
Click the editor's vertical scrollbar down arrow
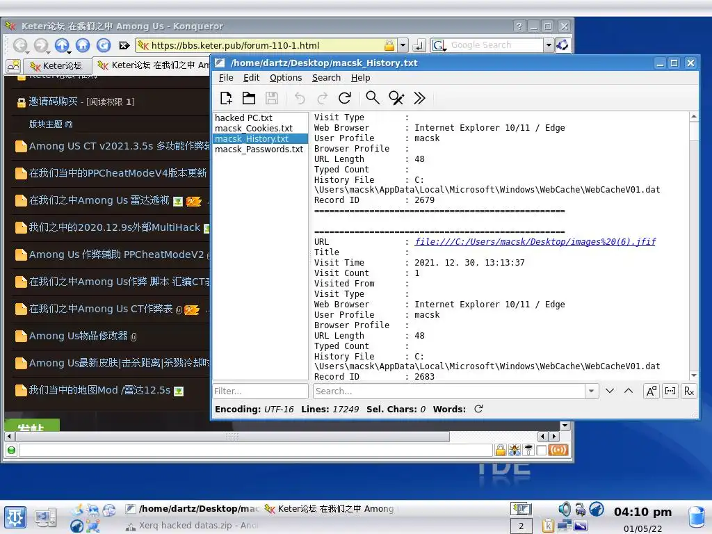click(x=694, y=375)
